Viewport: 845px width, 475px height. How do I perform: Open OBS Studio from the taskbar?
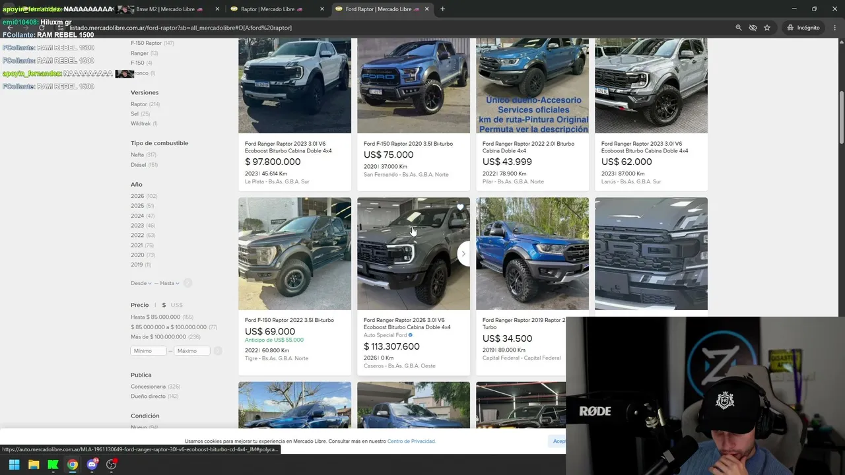tap(112, 464)
